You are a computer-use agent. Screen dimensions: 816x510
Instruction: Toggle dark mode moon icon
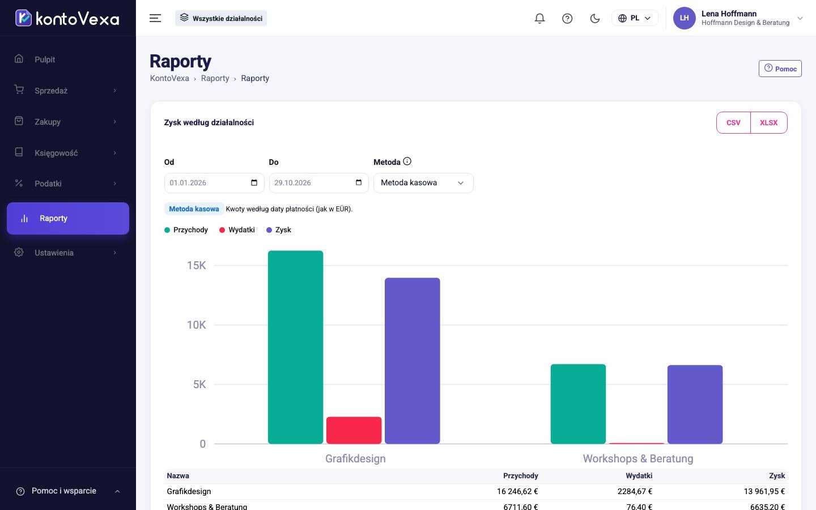pos(595,18)
